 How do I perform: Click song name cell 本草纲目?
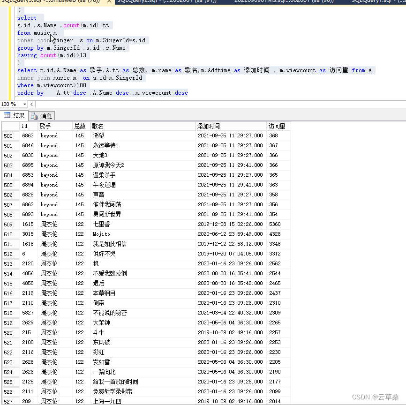(x=143, y=293)
